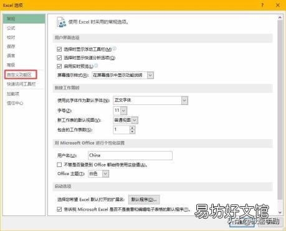Open the Office 主题 白色 dropdown
Image resolution: width=286 pixels, height=231 pixels.
tap(105, 173)
